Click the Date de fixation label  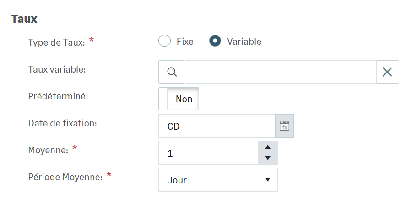click(63, 123)
